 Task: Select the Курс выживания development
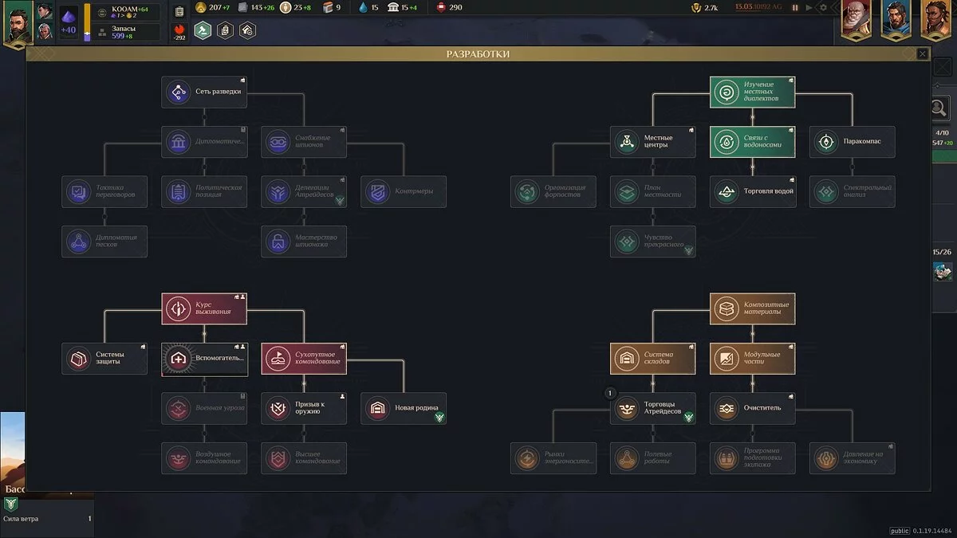(x=204, y=308)
